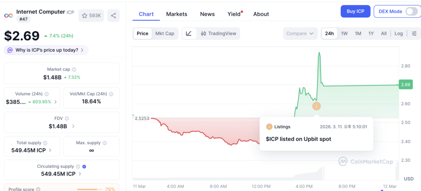Add ICP to watchlist with star button

[91, 16]
